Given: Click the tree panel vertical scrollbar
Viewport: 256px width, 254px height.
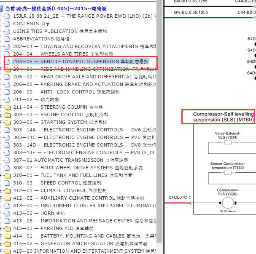Looking at the screenshot, I should coord(159,120).
